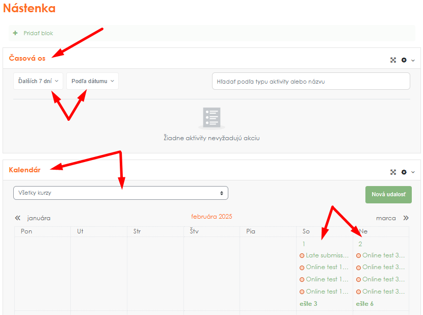This screenshot has height=315, width=423.
Task: Open the Kalendár block gear settings
Action: 404,172
